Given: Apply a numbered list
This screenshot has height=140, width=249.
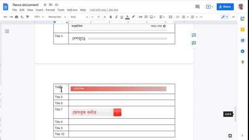Looking at the screenshot, I should (x=192, y=17).
